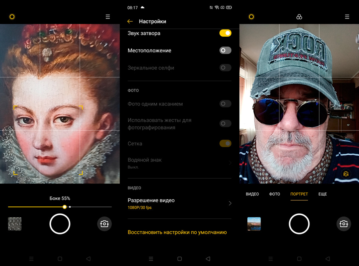The image size is (359, 266).
Task: Switch to ВИДЕО mode
Action: (252, 194)
